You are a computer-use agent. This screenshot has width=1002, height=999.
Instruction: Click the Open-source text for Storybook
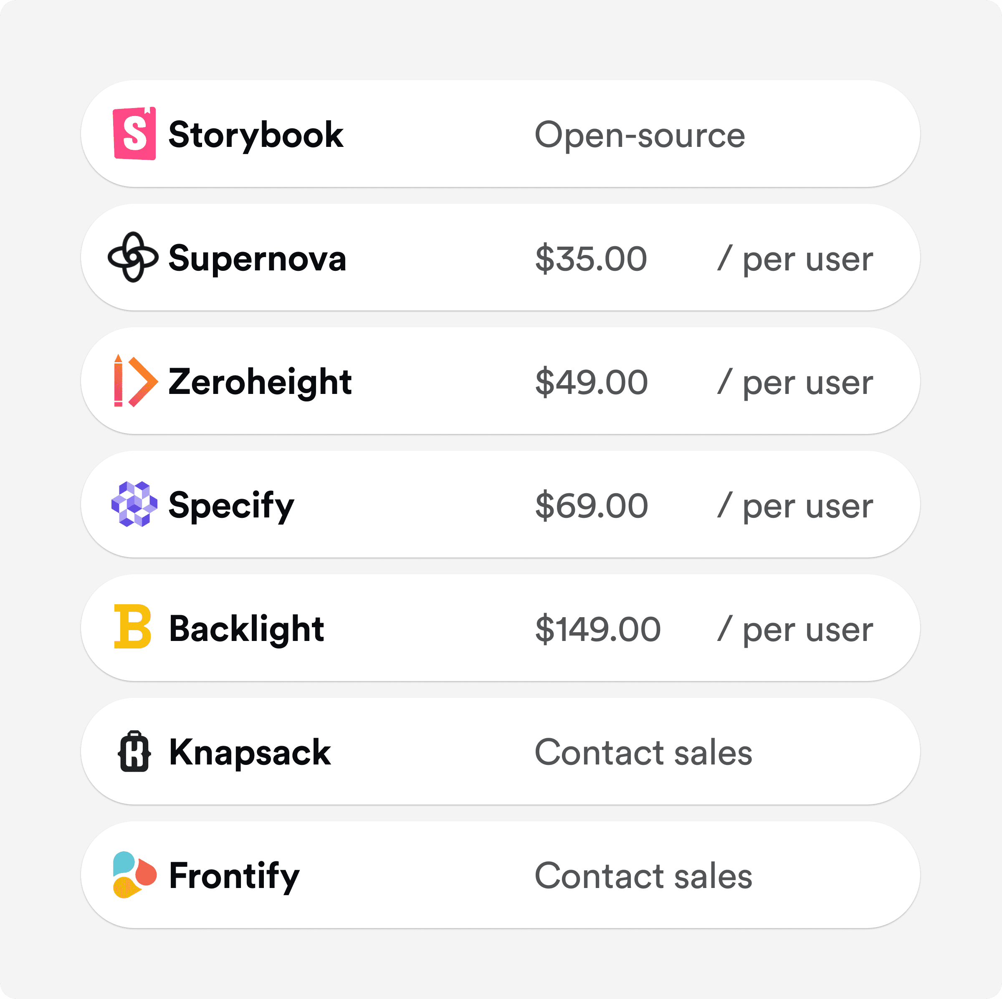tap(640, 135)
